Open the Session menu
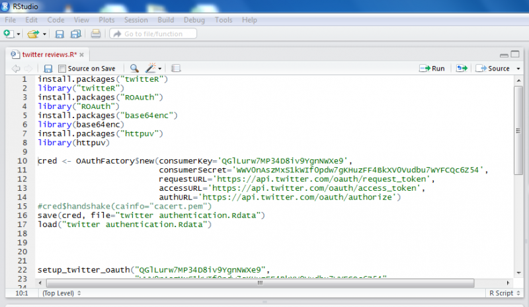 point(136,20)
